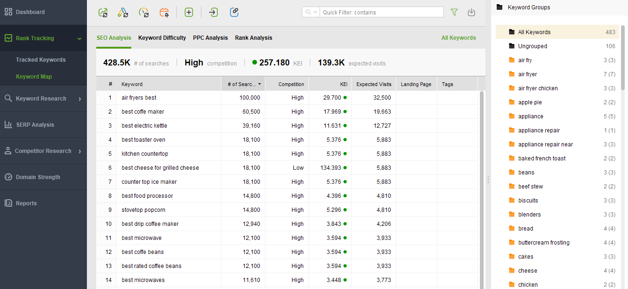Click the SERP Analysis bar chart icon
628x289 pixels.
tap(8, 124)
